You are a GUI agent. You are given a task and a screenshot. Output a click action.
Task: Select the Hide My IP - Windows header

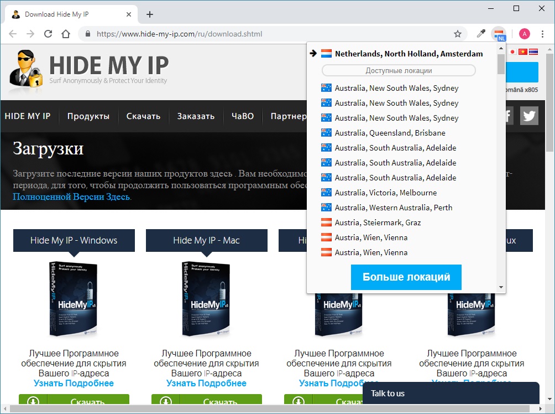(74, 240)
